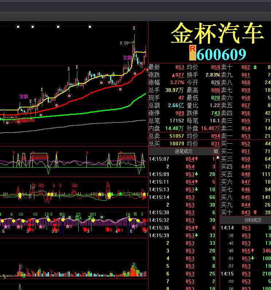Select the 分时成交 panel header
This screenshot has height=290, width=271.
(253, 220)
